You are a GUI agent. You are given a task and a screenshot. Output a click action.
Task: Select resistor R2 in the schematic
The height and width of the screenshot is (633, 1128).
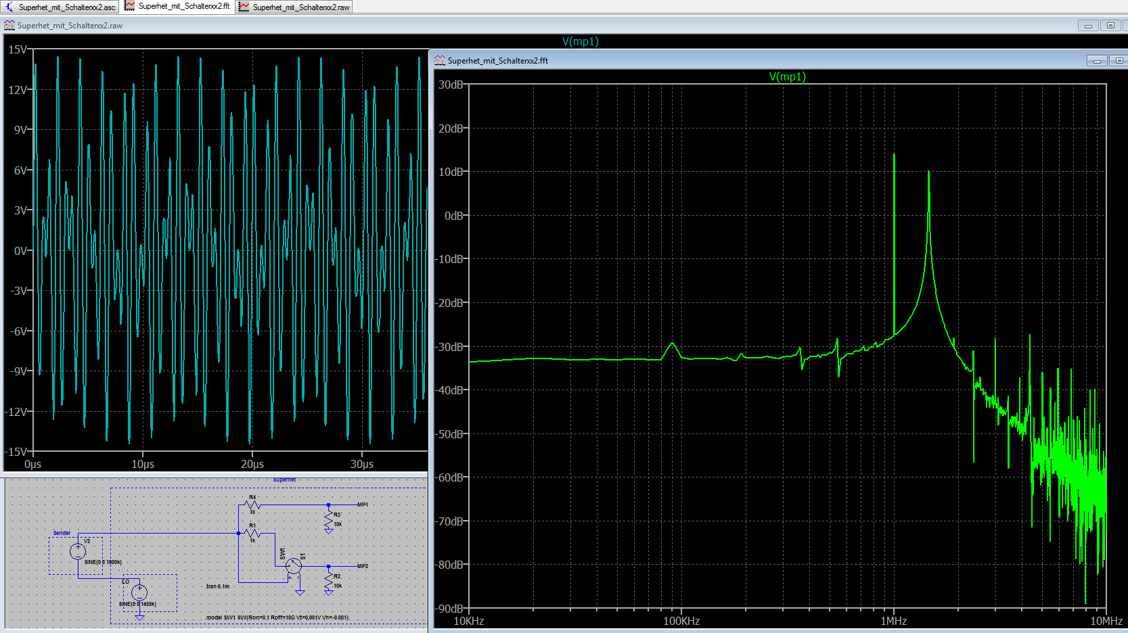click(x=329, y=581)
